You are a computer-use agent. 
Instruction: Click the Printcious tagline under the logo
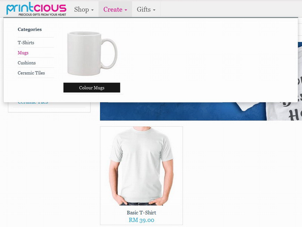click(42, 15)
